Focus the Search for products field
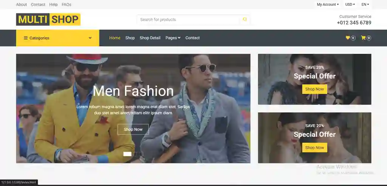The height and width of the screenshot is (186, 387). click(x=189, y=20)
